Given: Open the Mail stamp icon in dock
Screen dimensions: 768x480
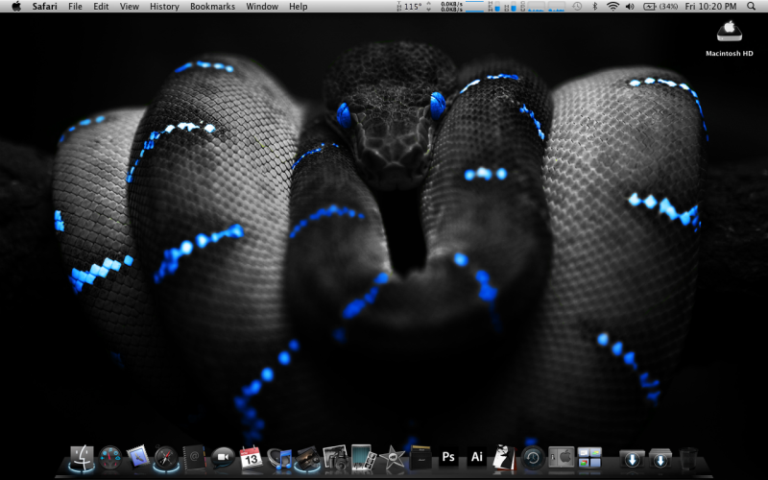Looking at the screenshot, I should (x=138, y=458).
